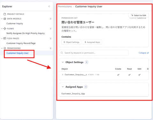Click the 1 Assigned Apps chip

92,42
